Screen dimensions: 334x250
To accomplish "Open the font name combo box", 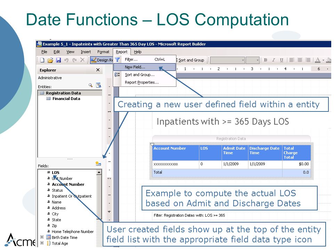I will pyautogui.click(x=227, y=60).
